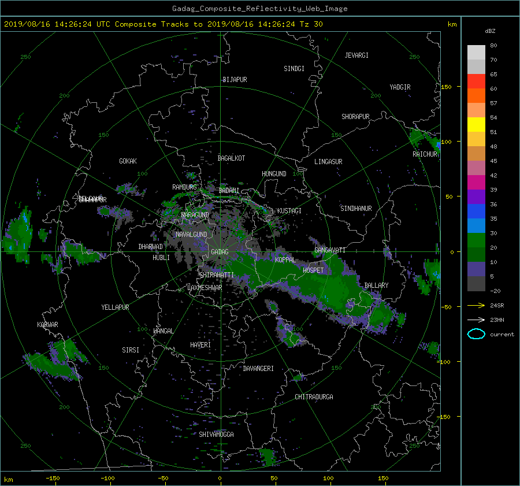
Task: Click the JEVARGI label on map
Action: click(356, 55)
